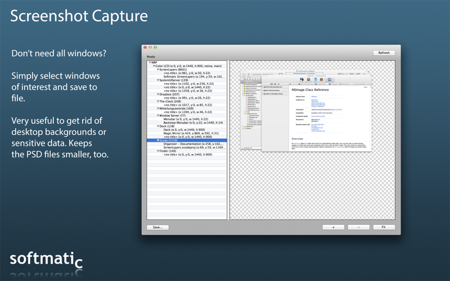Zoom out with the minus button
This screenshot has height=281, width=450.
point(358,227)
